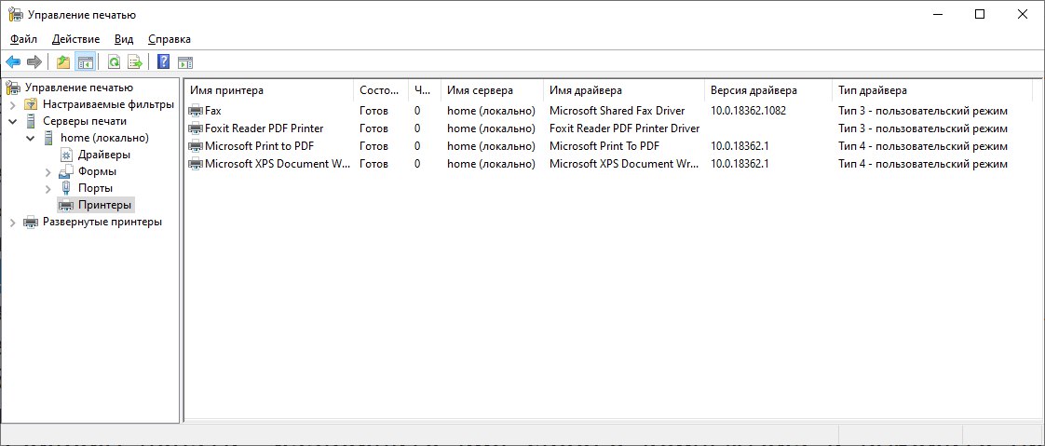Sort by Состояние column header

pyautogui.click(x=381, y=90)
